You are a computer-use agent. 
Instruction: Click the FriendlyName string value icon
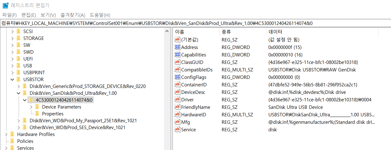(177, 107)
